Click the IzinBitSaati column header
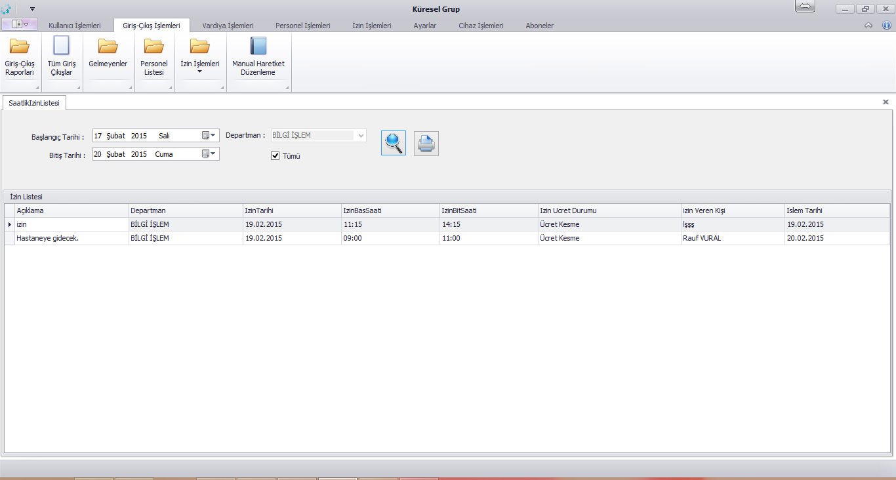Image resolution: width=896 pixels, height=480 pixels. click(x=489, y=210)
